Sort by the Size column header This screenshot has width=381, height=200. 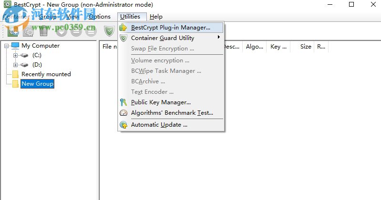306,47
